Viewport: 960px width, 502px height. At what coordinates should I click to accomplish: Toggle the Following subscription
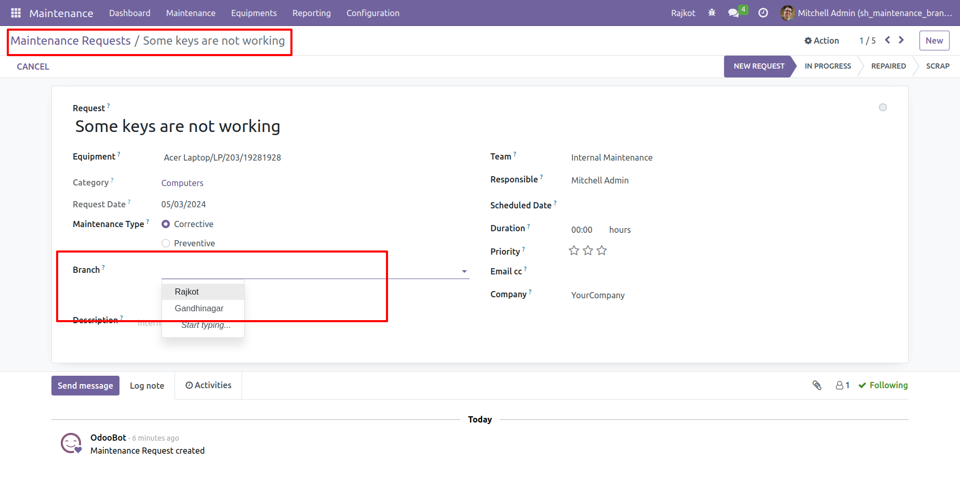883,385
